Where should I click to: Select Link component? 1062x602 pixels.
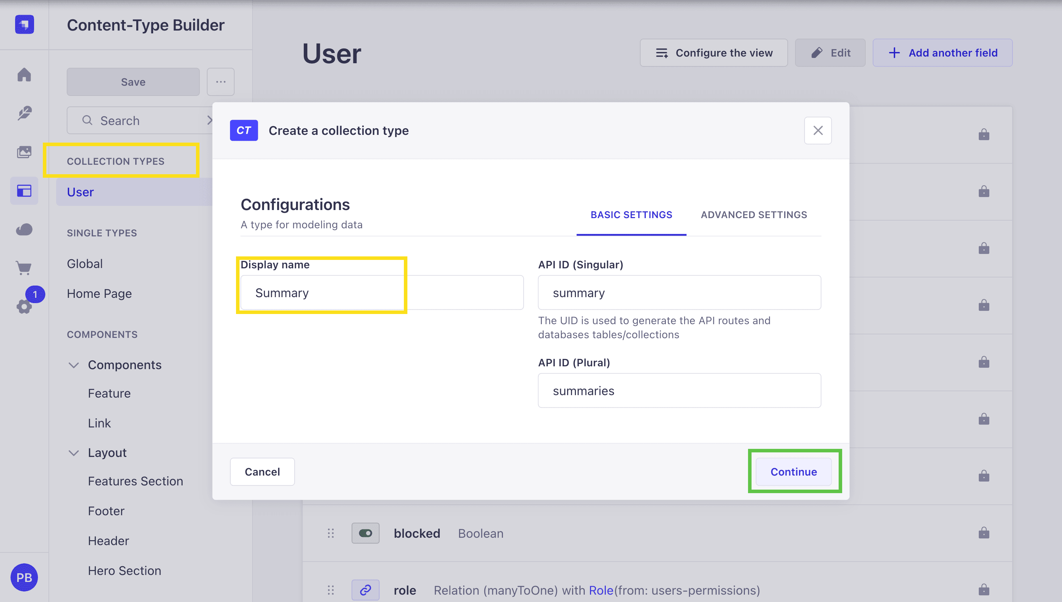[99, 423]
